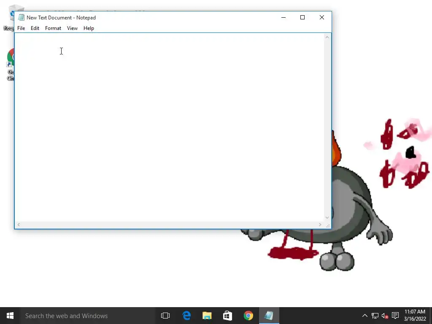Click the muted volume icon
This screenshot has height=324, width=432.
pyautogui.click(x=385, y=316)
